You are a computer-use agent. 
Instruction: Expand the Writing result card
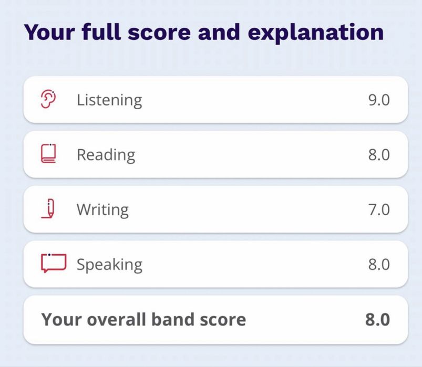[236, 209]
